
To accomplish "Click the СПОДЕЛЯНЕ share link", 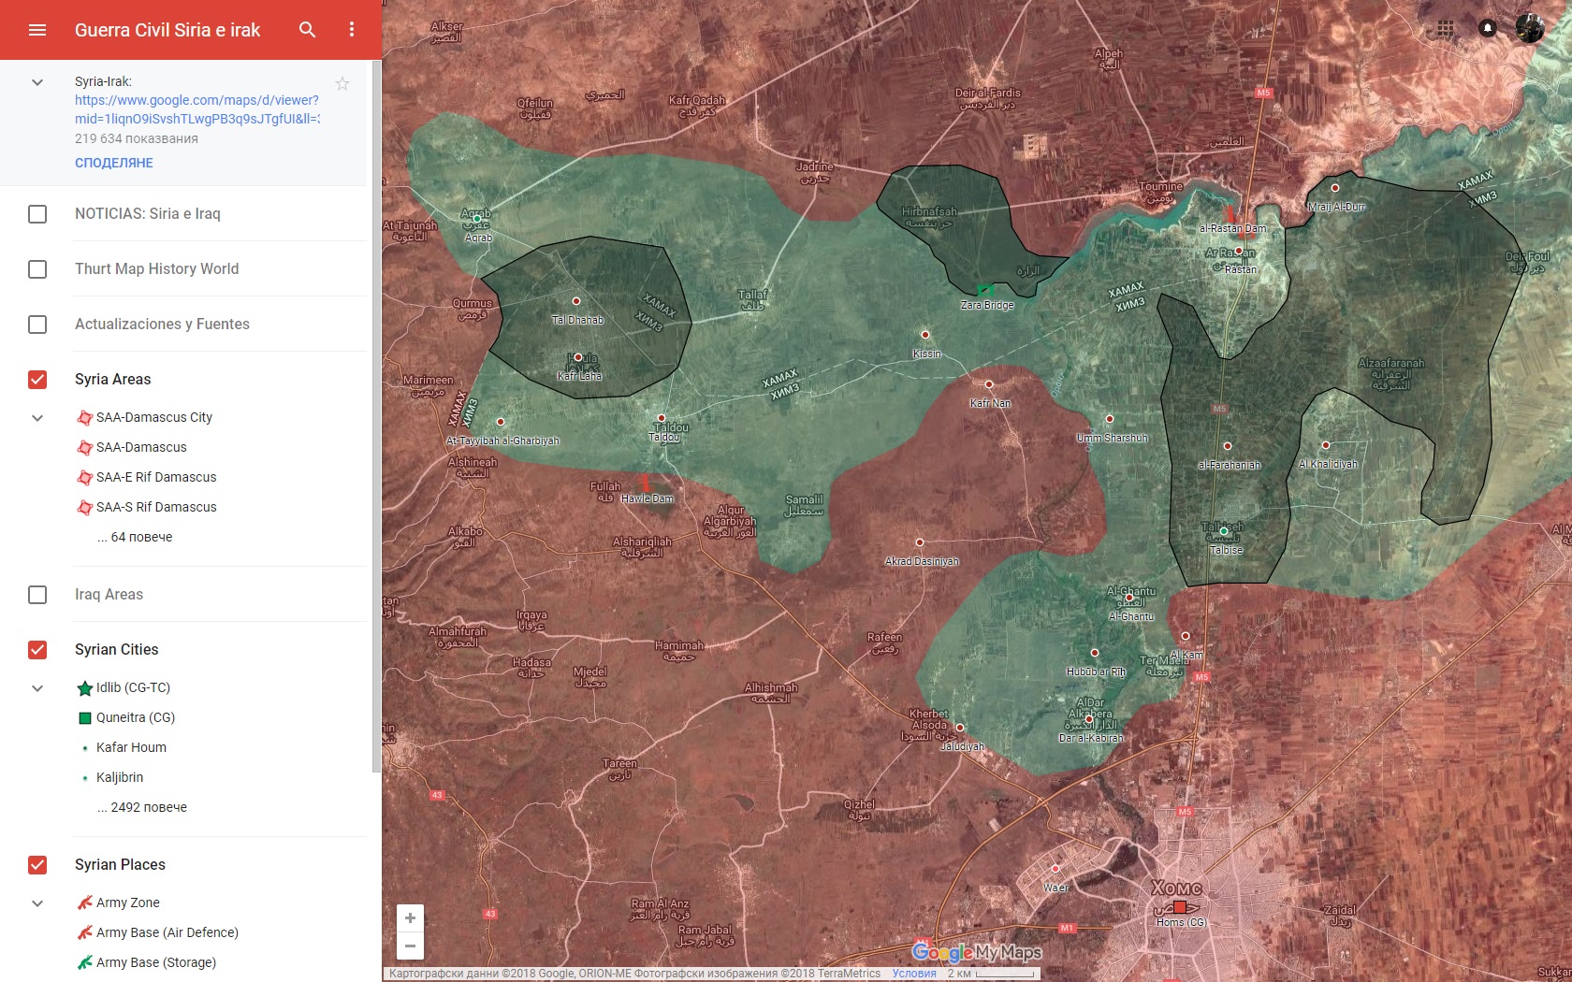I will click(114, 163).
